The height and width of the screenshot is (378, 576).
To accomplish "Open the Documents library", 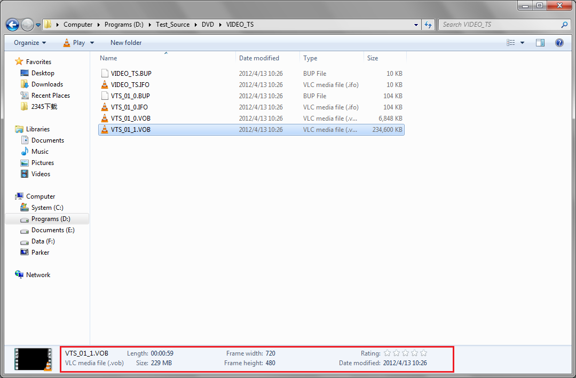I will [48, 140].
